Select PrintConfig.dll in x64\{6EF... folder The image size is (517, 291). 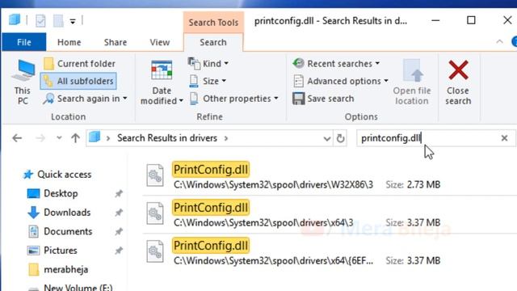211,246
